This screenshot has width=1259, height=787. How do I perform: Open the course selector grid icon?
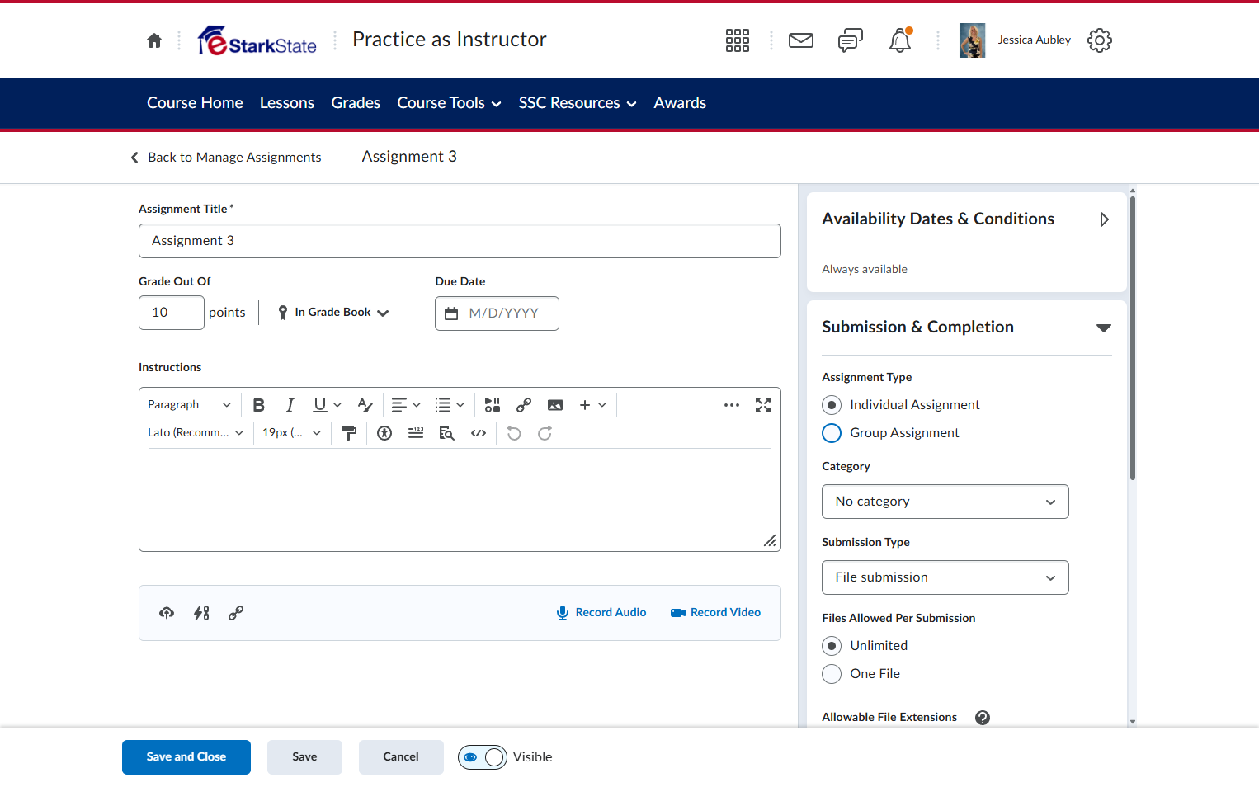tap(738, 40)
